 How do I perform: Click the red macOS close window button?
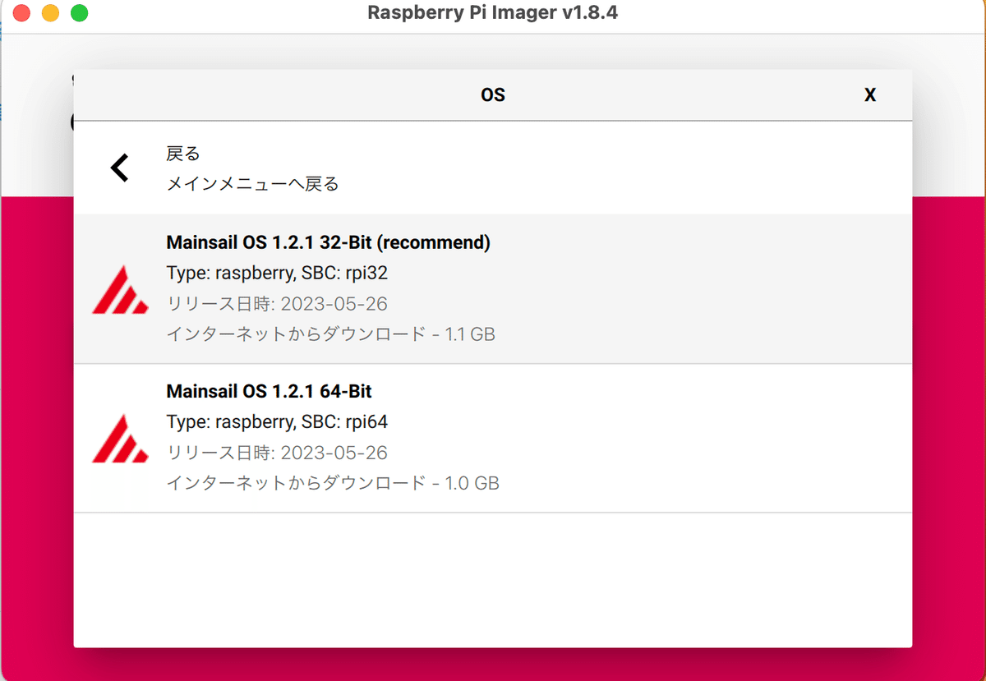click(22, 13)
